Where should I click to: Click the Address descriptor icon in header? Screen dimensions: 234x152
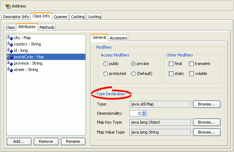click(8, 6)
